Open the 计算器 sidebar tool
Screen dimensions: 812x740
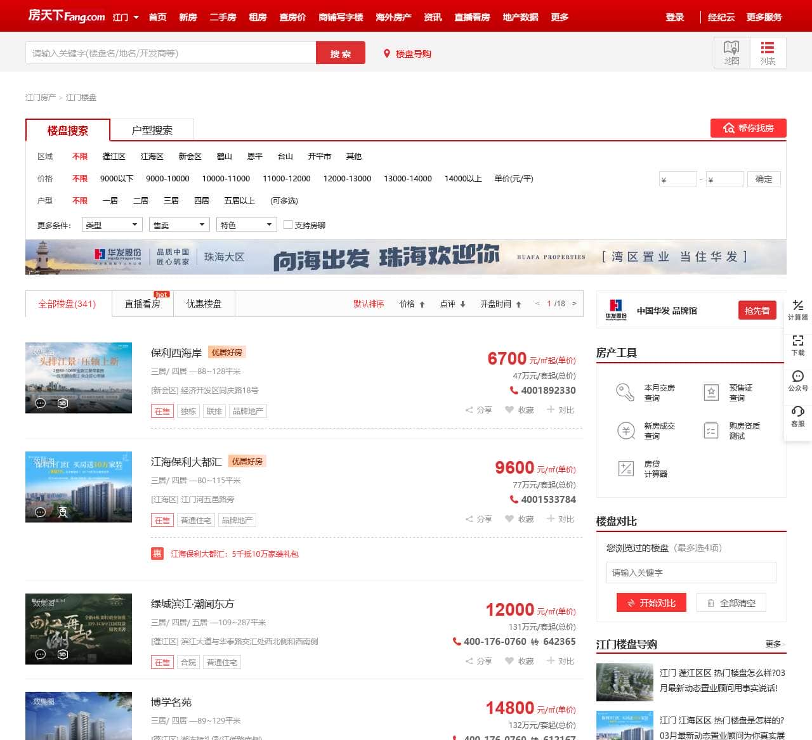coord(798,309)
